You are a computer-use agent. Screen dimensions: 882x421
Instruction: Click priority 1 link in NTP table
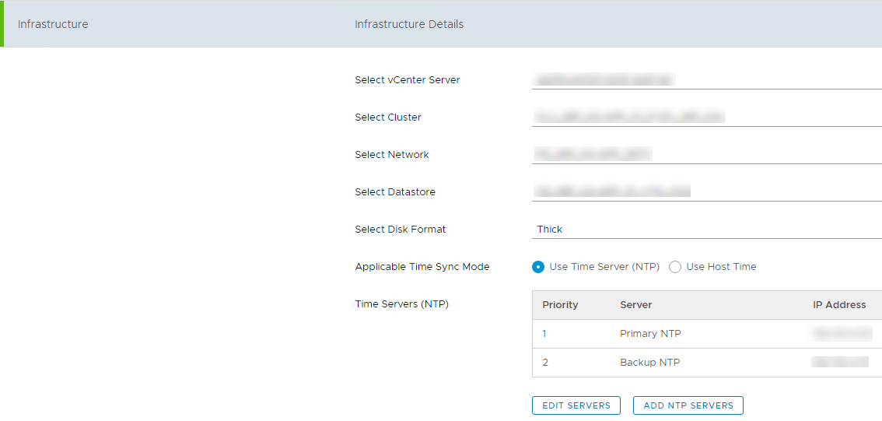point(544,334)
